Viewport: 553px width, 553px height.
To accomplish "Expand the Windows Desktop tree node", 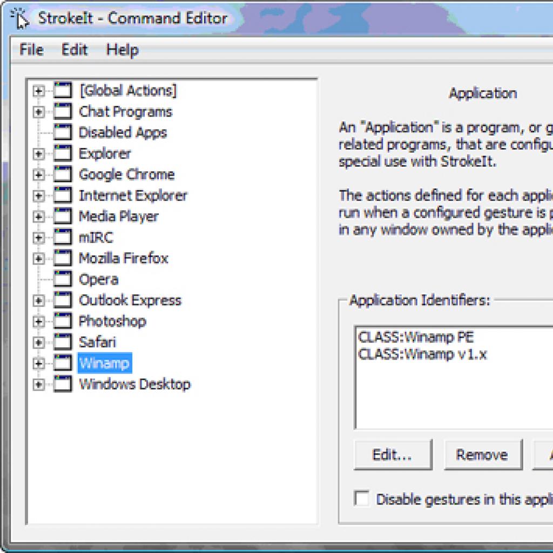I will point(38,385).
